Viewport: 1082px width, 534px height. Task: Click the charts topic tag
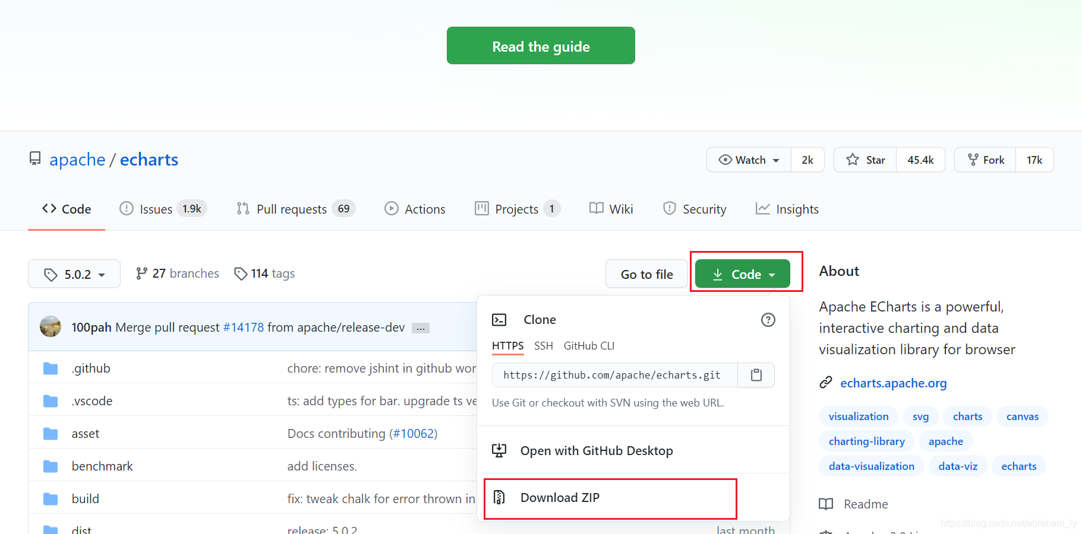coord(967,417)
